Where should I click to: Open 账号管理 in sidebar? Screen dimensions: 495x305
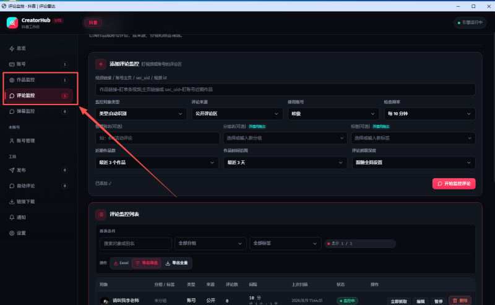(x=38, y=141)
